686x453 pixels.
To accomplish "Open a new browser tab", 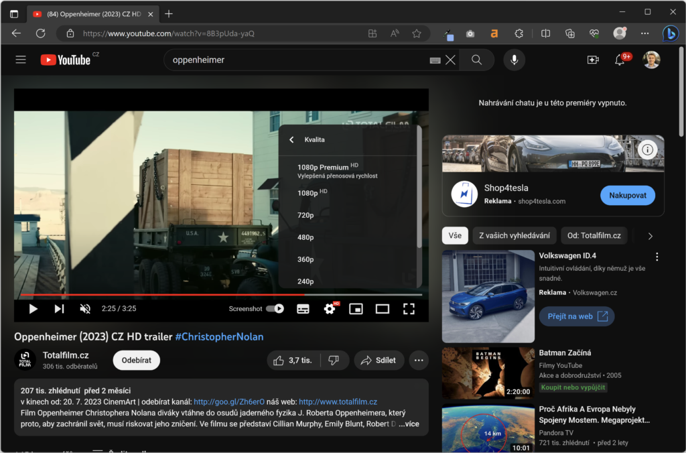I will pyautogui.click(x=168, y=14).
